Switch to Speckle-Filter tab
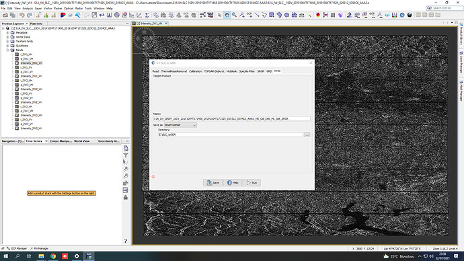The height and width of the screenshot is (261, 464). 247,71
